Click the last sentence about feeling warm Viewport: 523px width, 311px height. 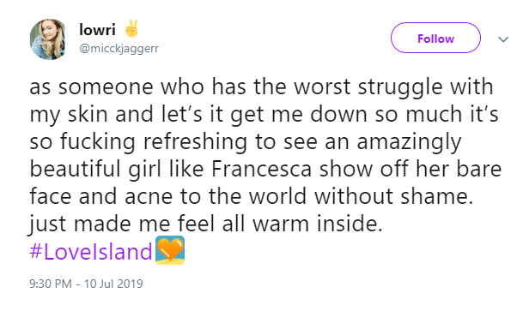(206, 224)
